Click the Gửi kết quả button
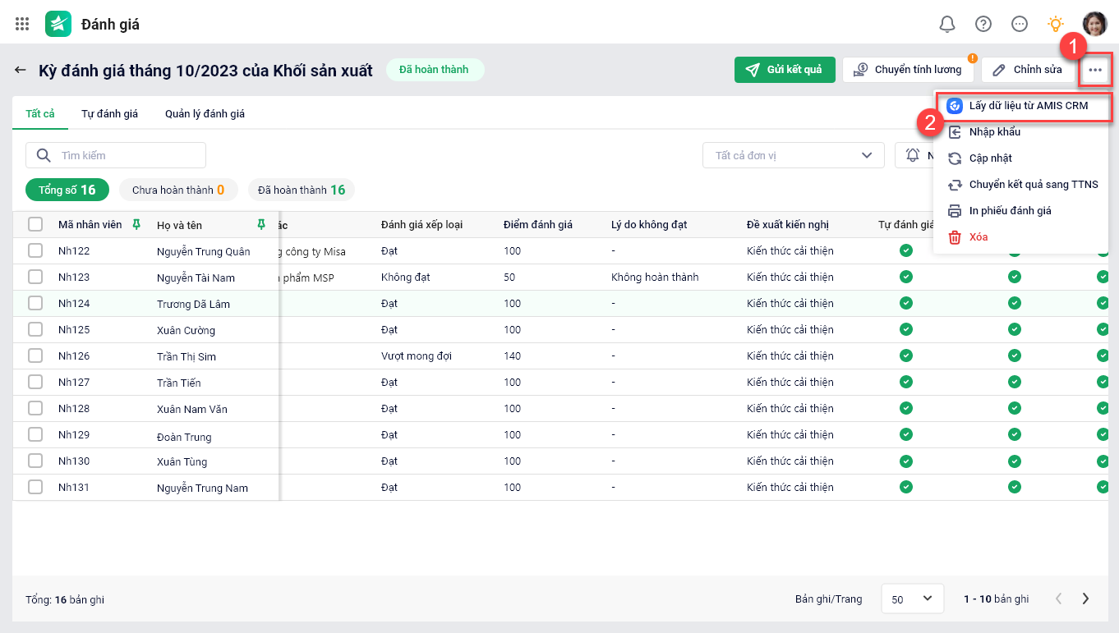Screen dimensions: 1119x633 click(x=785, y=70)
